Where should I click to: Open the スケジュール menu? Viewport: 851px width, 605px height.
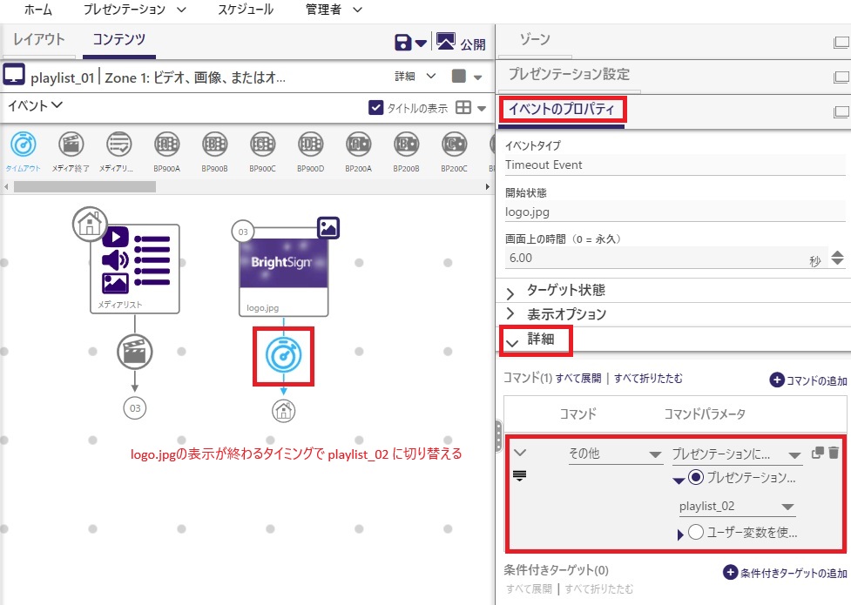[245, 10]
